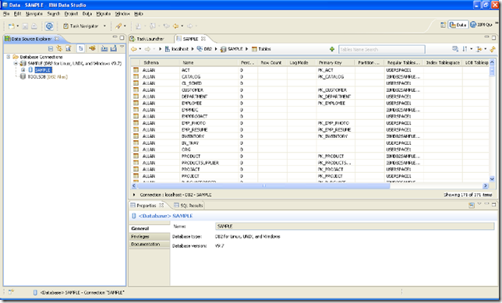
Task: Click the Open Perspective icon
Action: (443, 25)
